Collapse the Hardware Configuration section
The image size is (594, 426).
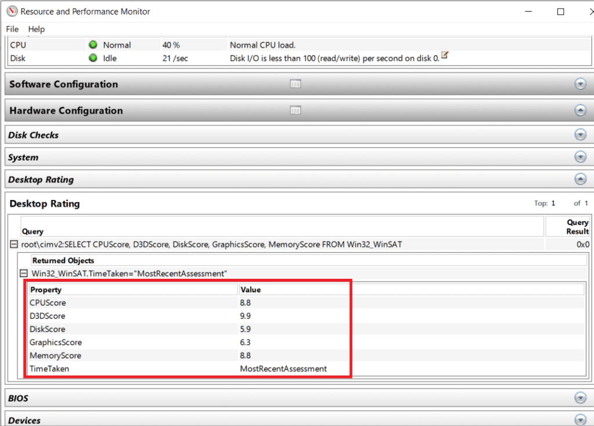pyautogui.click(x=580, y=110)
